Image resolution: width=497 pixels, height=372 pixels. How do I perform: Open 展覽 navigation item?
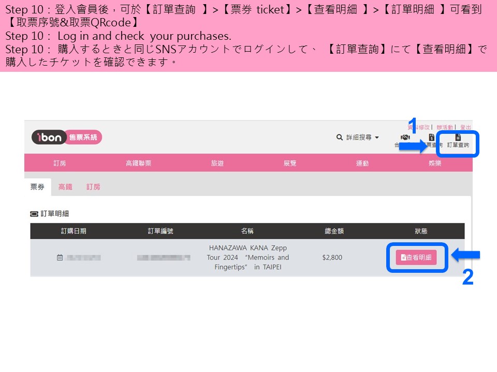tap(290, 163)
